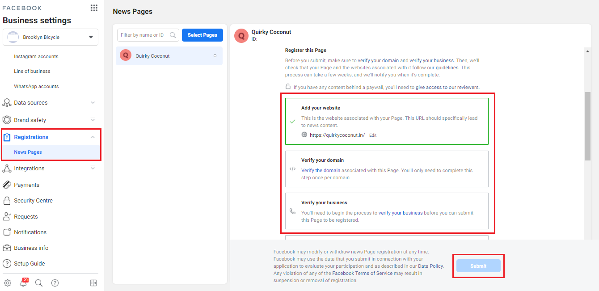Open the Brooklyn Bicycle business account dropdown
This screenshot has width=599, height=291.
point(51,38)
